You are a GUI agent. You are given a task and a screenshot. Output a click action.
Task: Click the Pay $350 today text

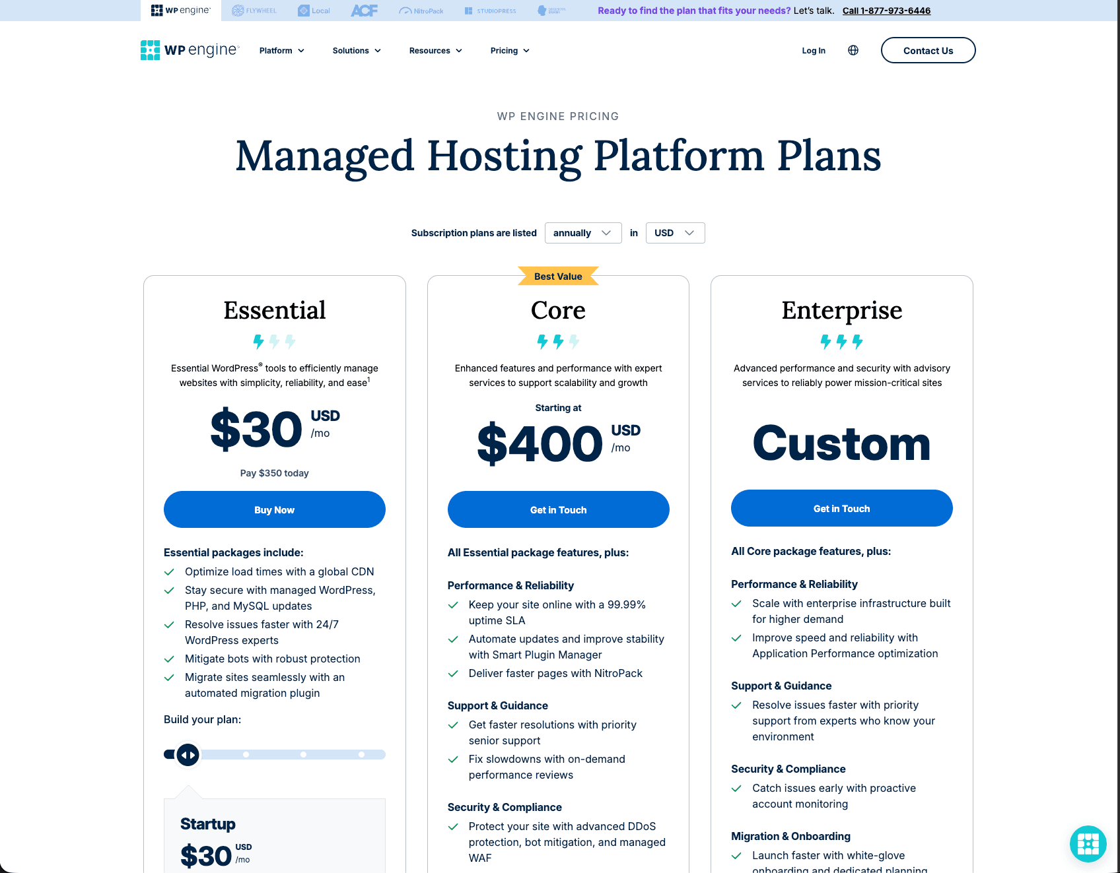275,473
